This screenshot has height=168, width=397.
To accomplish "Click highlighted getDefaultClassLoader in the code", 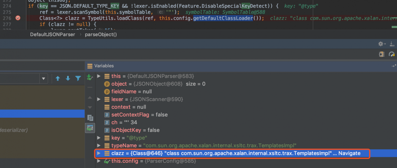I will point(223,18).
